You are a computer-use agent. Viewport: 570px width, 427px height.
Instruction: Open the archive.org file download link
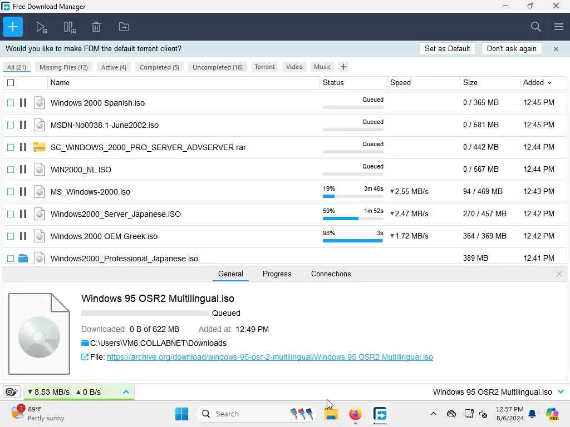(270, 358)
